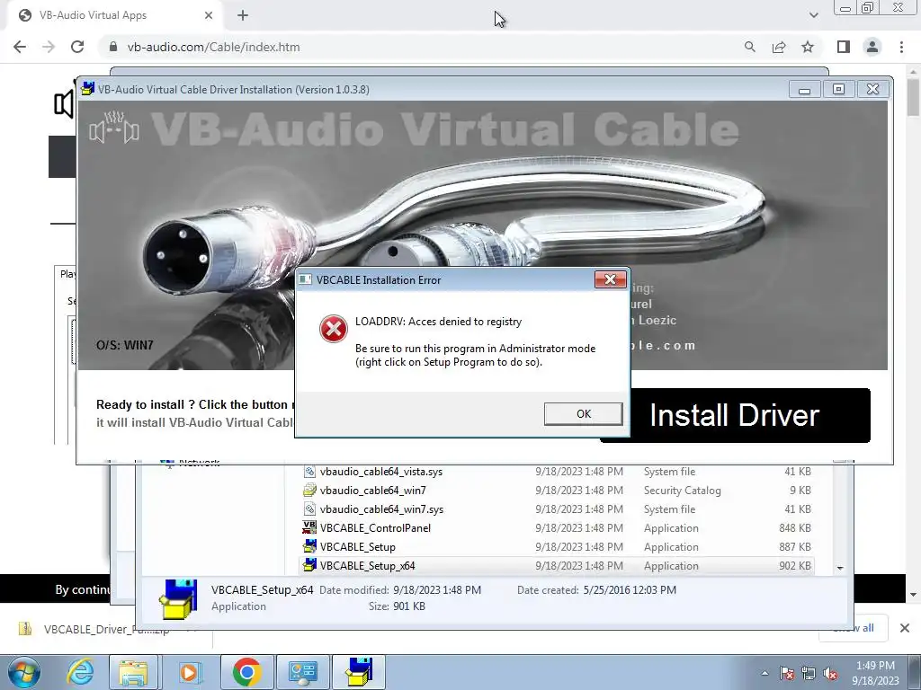Open a new Chrome tab
921x690 pixels.
[x=243, y=15]
